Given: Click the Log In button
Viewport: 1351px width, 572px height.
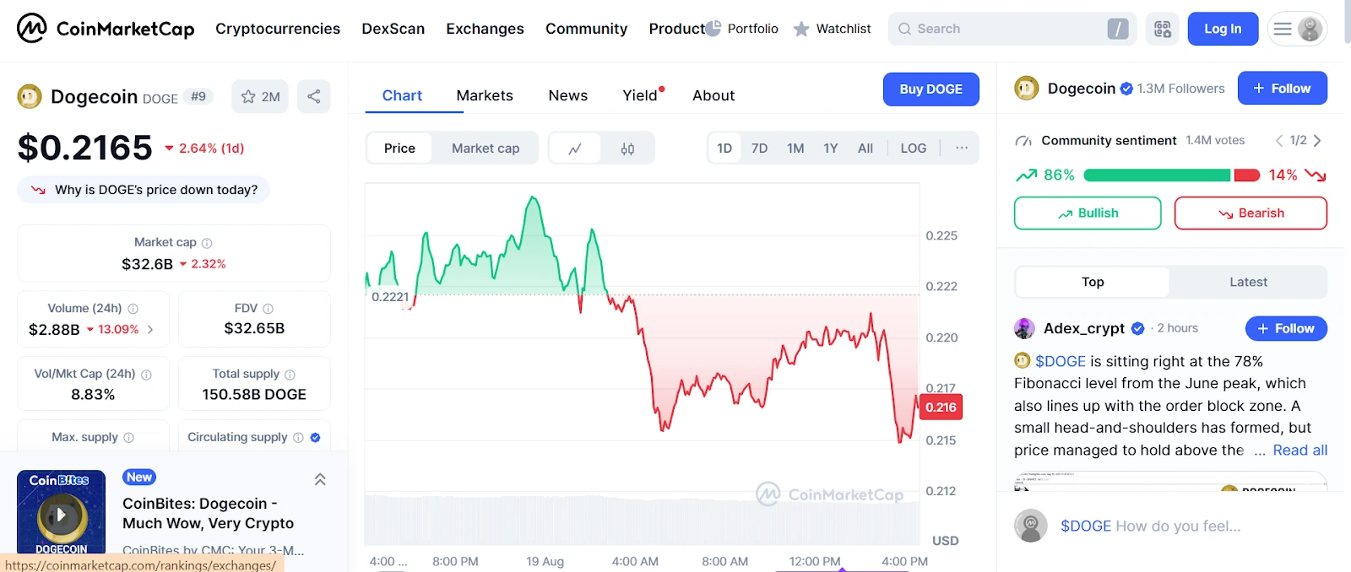Looking at the screenshot, I should pyautogui.click(x=1223, y=29).
